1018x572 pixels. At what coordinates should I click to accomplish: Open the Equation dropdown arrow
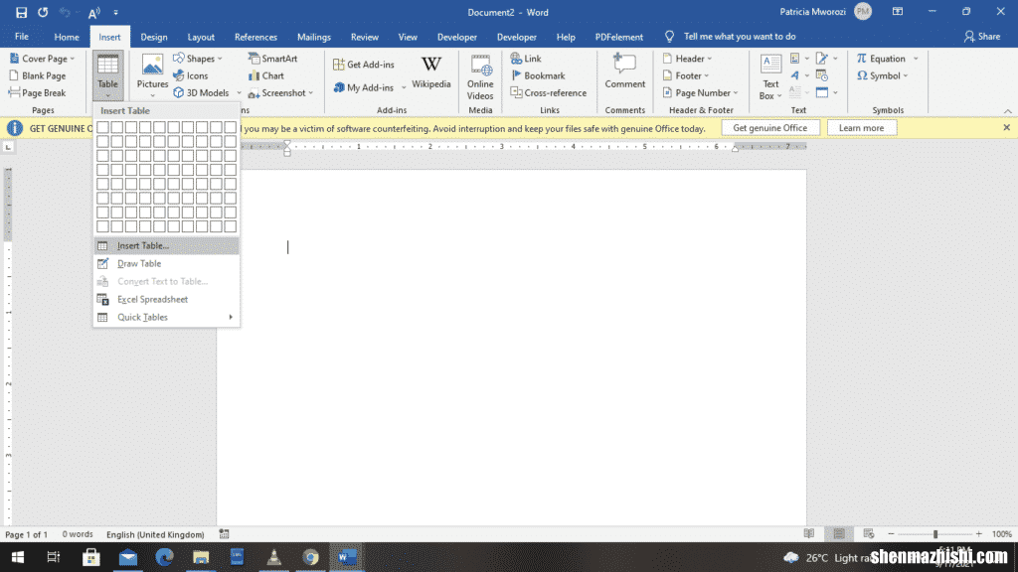(x=916, y=59)
